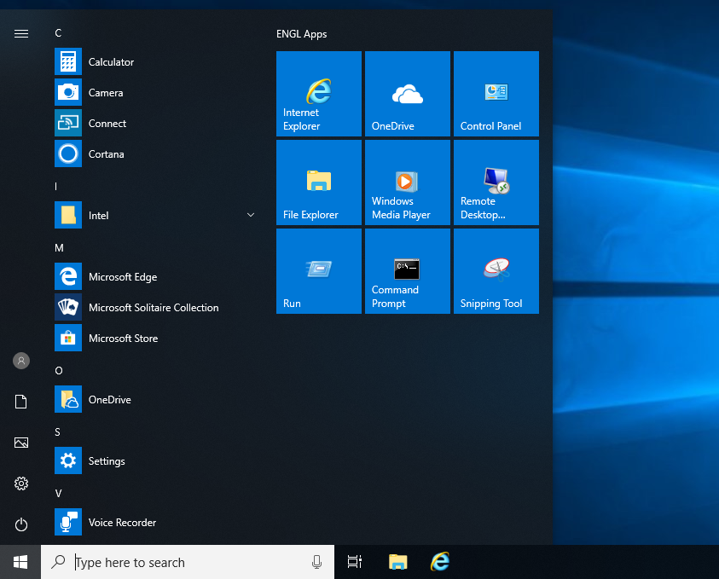Click the letter C group header
The width and height of the screenshot is (719, 579).
(x=58, y=33)
